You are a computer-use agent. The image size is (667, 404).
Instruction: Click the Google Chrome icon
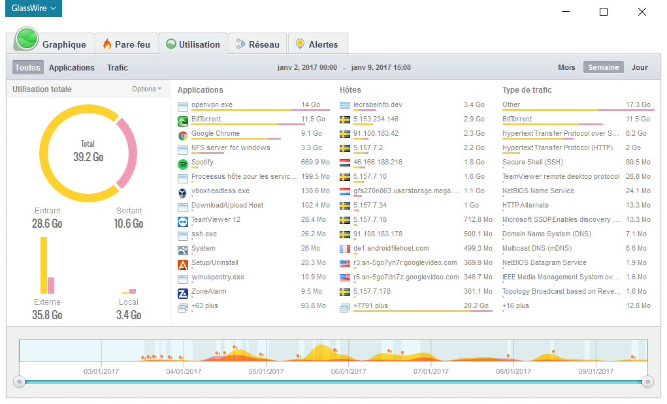(x=183, y=136)
